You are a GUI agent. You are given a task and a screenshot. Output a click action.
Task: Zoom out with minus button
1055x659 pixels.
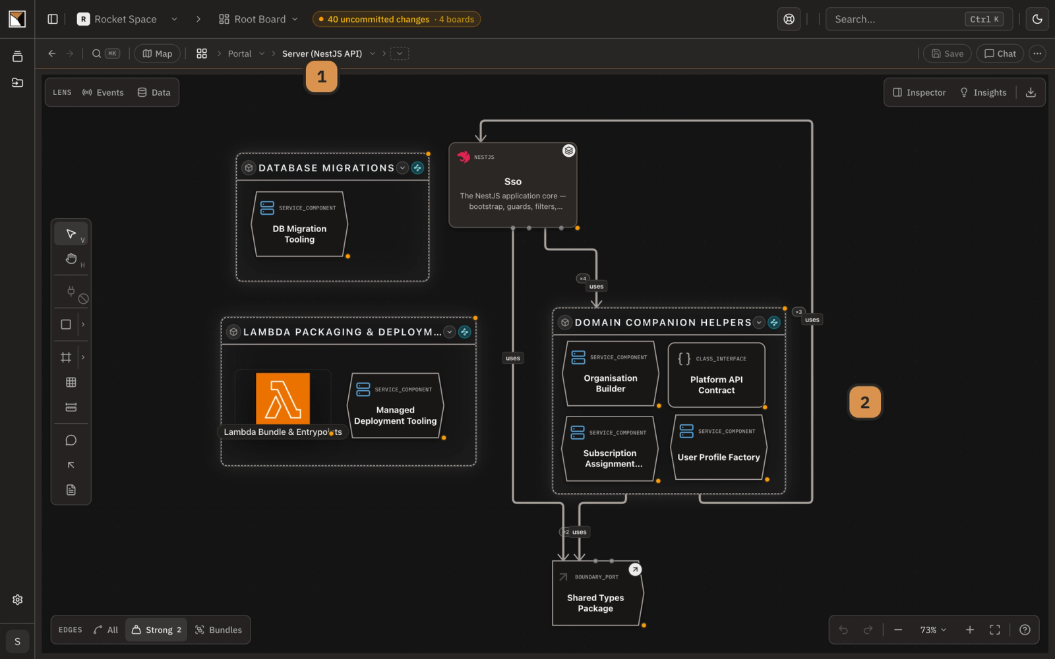[898, 630]
